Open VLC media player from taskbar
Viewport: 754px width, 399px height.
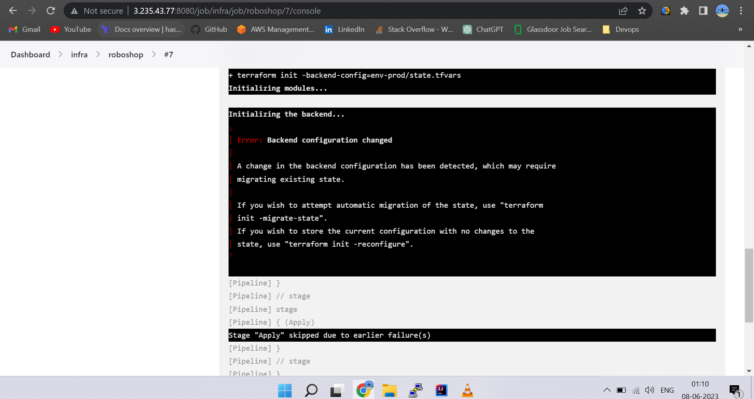pos(467,390)
